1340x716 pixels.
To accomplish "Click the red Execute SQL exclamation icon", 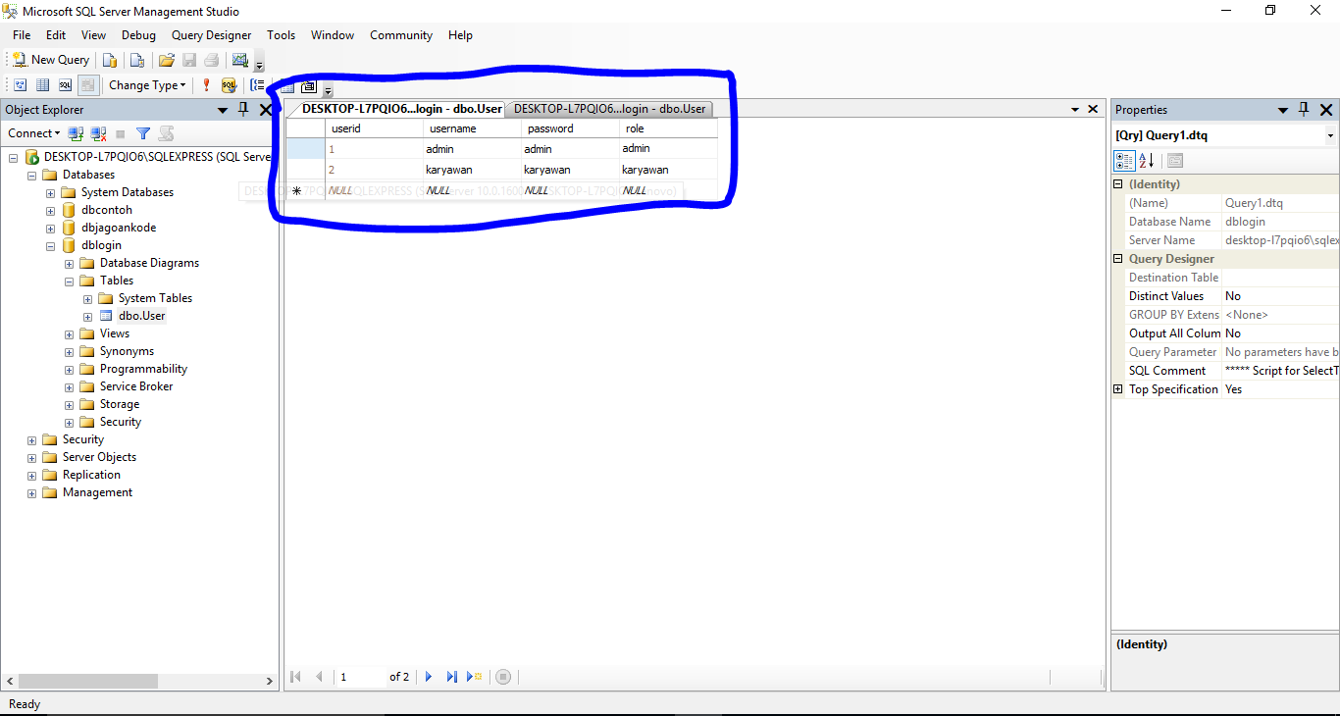I will 206,85.
